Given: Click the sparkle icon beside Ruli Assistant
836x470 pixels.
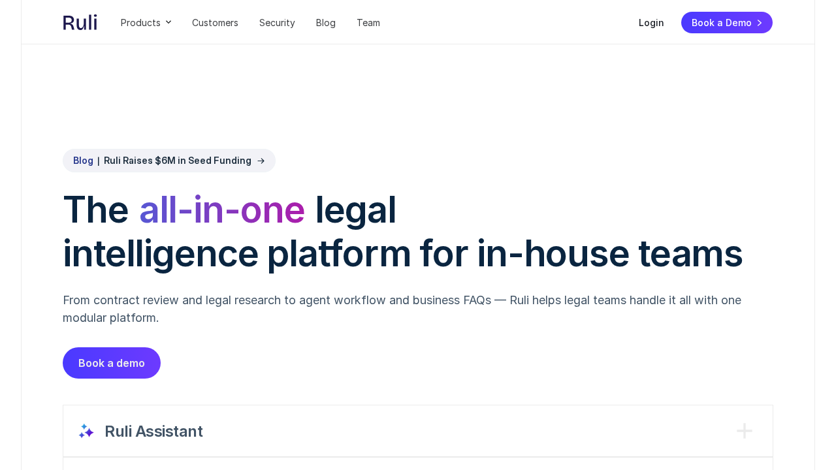Looking at the screenshot, I should coord(85,430).
